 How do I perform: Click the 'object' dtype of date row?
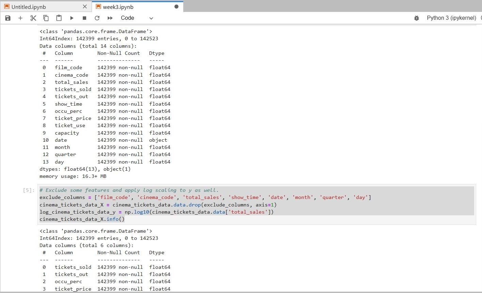click(158, 140)
